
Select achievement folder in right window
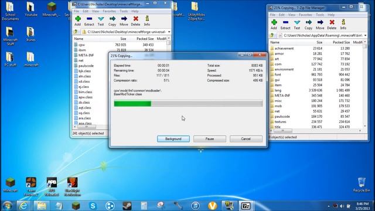tap(284, 48)
